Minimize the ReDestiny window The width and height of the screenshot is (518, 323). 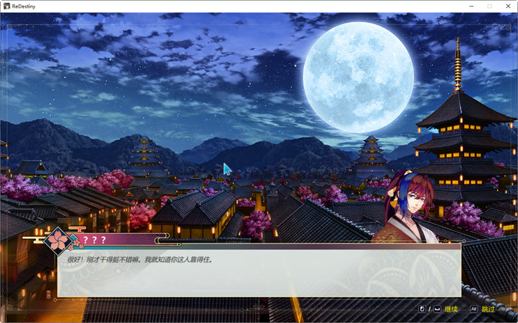(472, 6)
